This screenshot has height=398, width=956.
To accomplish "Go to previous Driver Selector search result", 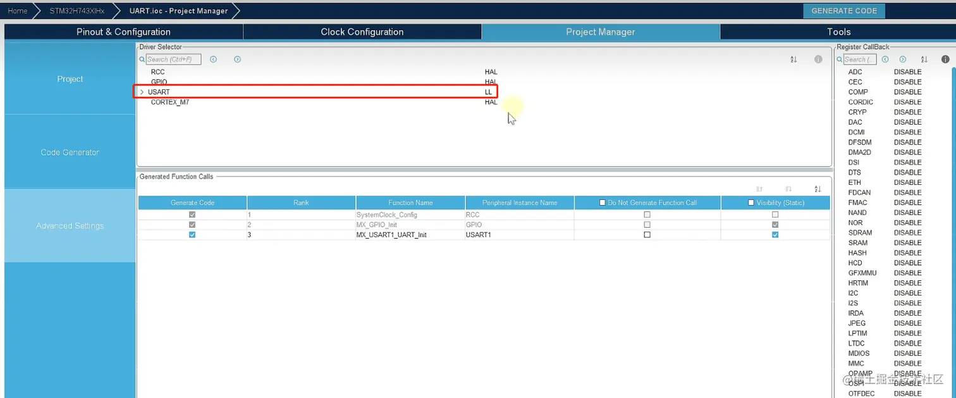I will click(214, 59).
